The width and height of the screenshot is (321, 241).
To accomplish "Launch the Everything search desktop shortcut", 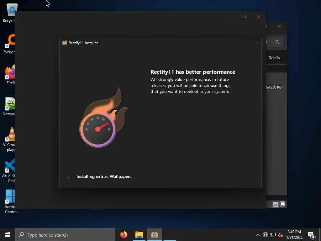I will pos(10,44).
